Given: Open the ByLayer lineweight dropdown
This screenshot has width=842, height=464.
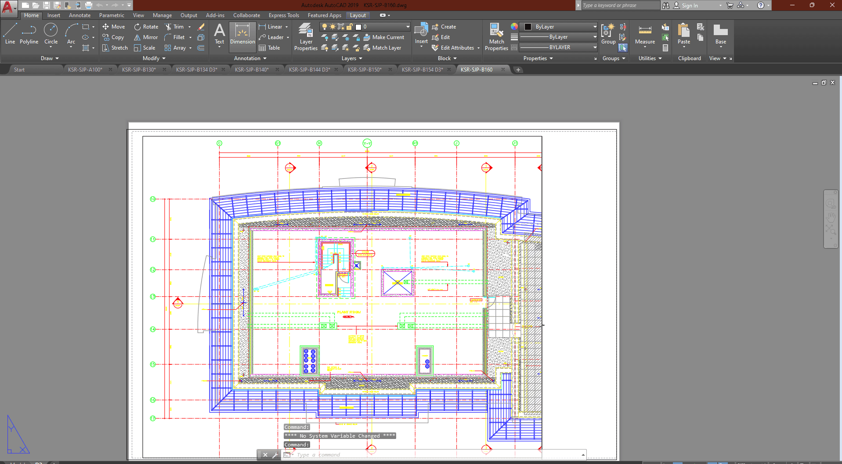Looking at the screenshot, I should pyautogui.click(x=558, y=37).
